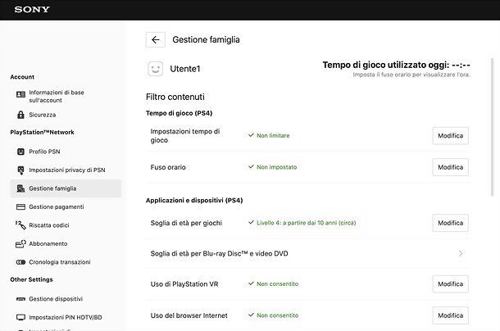Click the Utente1 avatar face icon
The height and width of the screenshot is (331, 500).
pyautogui.click(x=155, y=69)
